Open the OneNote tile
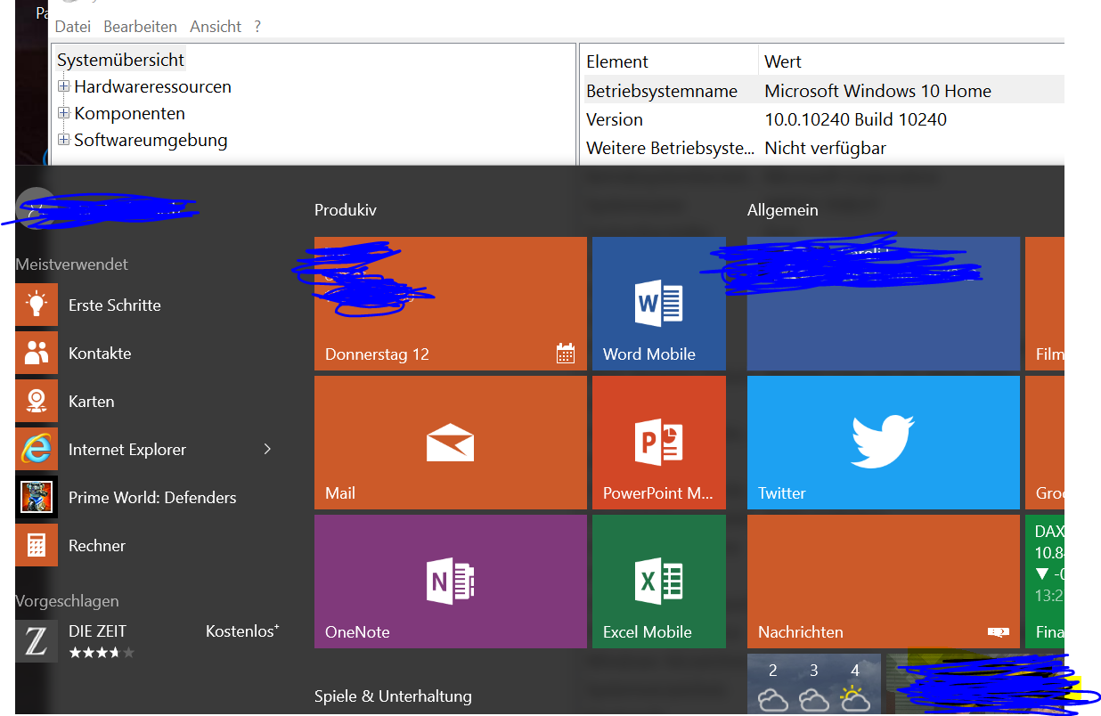The image size is (1101, 716). [451, 582]
